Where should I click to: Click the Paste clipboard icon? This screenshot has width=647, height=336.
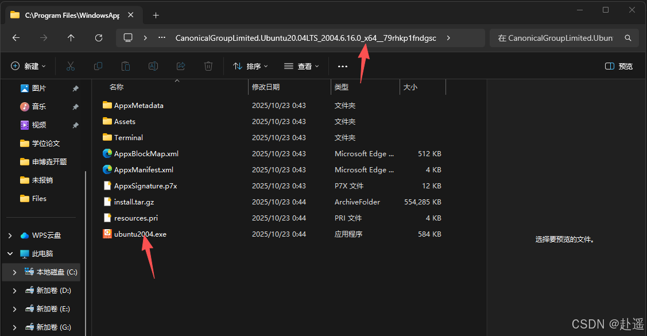125,66
